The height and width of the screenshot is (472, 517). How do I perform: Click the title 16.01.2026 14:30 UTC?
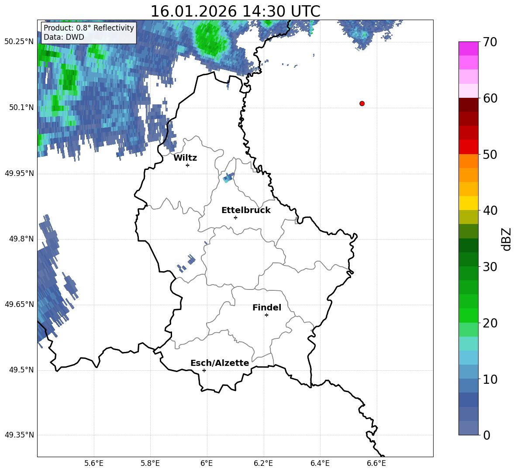tap(235, 11)
